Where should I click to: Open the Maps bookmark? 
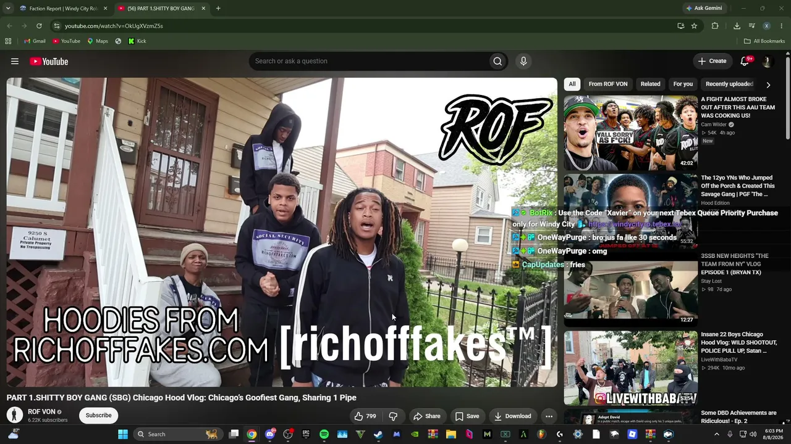pos(98,41)
